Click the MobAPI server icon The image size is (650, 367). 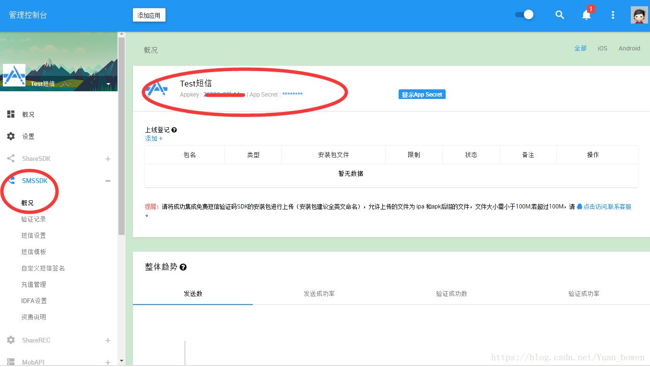pos(11,362)
